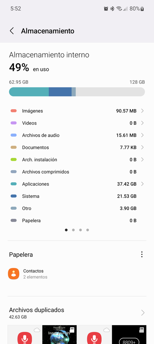Image resolution: width=154 pixels, height=344 pixels.
Task: Tap the alarm icon in the status bar
Action: tap(106, 9)
